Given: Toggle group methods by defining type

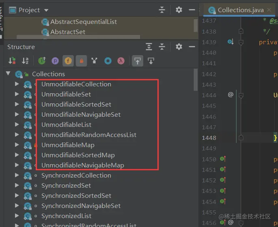Looking at the screenshot, I should coord(94,61).
